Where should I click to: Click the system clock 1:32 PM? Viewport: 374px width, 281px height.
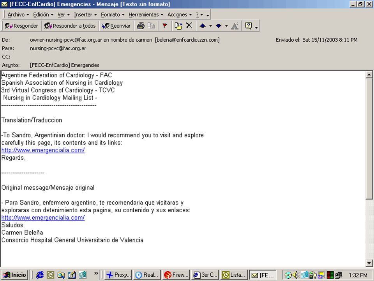[x=358, y=275]
